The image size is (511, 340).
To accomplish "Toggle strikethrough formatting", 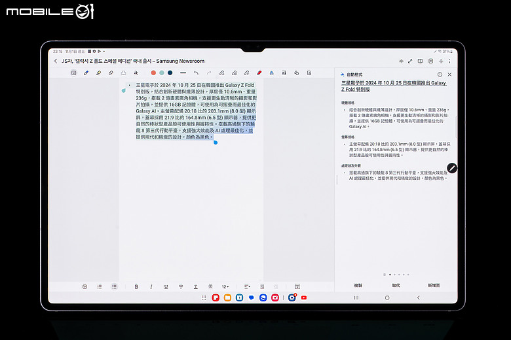I will [181, 286].
